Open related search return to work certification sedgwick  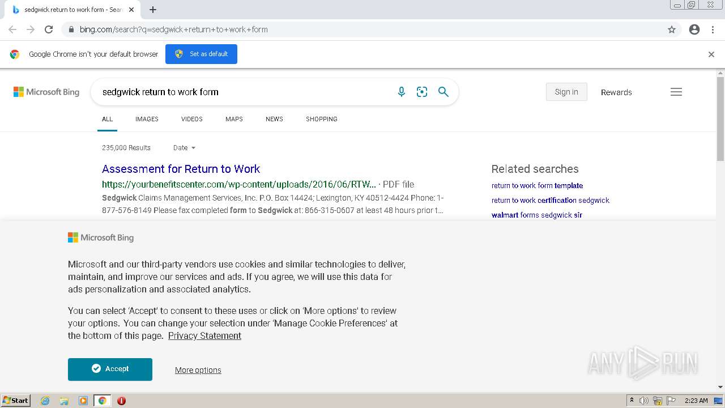pyautogui.click(x=551, y=200)
